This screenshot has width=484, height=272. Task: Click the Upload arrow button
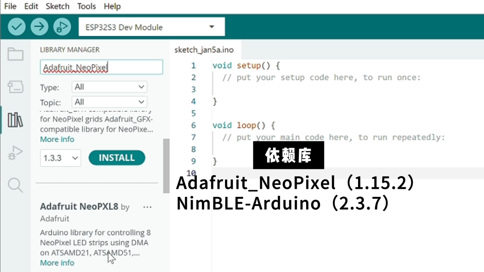pyautogui.click(x=39, y=27)
